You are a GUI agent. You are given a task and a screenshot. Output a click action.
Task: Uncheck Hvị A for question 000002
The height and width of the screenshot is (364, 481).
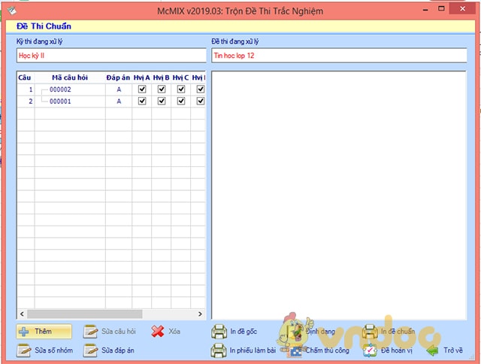pyautogui.click(x=142, y=89)
